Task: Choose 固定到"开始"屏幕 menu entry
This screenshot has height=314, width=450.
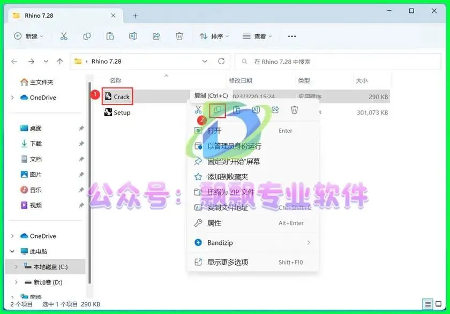Action: coord(253,162)
